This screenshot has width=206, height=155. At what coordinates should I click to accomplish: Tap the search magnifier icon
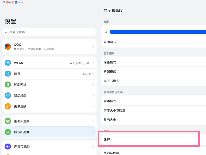pyautogui.click(x=6, y=32)
